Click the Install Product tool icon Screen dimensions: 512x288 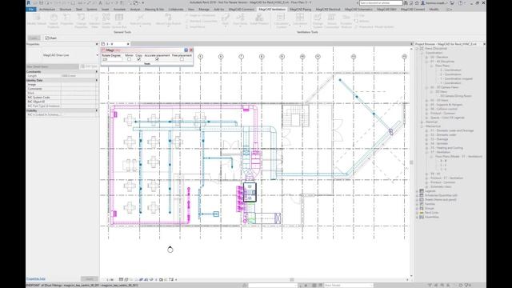pyautogui.click(x=259, y=19)
